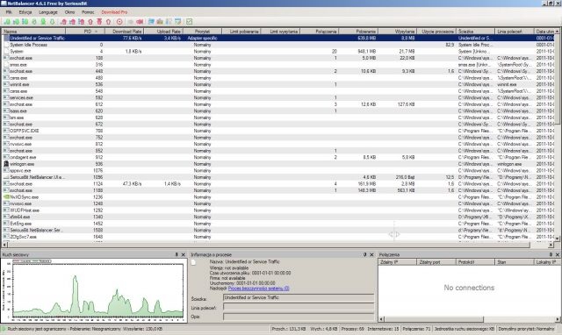Click the Ścieżka text field
Screen dimensions: 562x335
point(299,297)
